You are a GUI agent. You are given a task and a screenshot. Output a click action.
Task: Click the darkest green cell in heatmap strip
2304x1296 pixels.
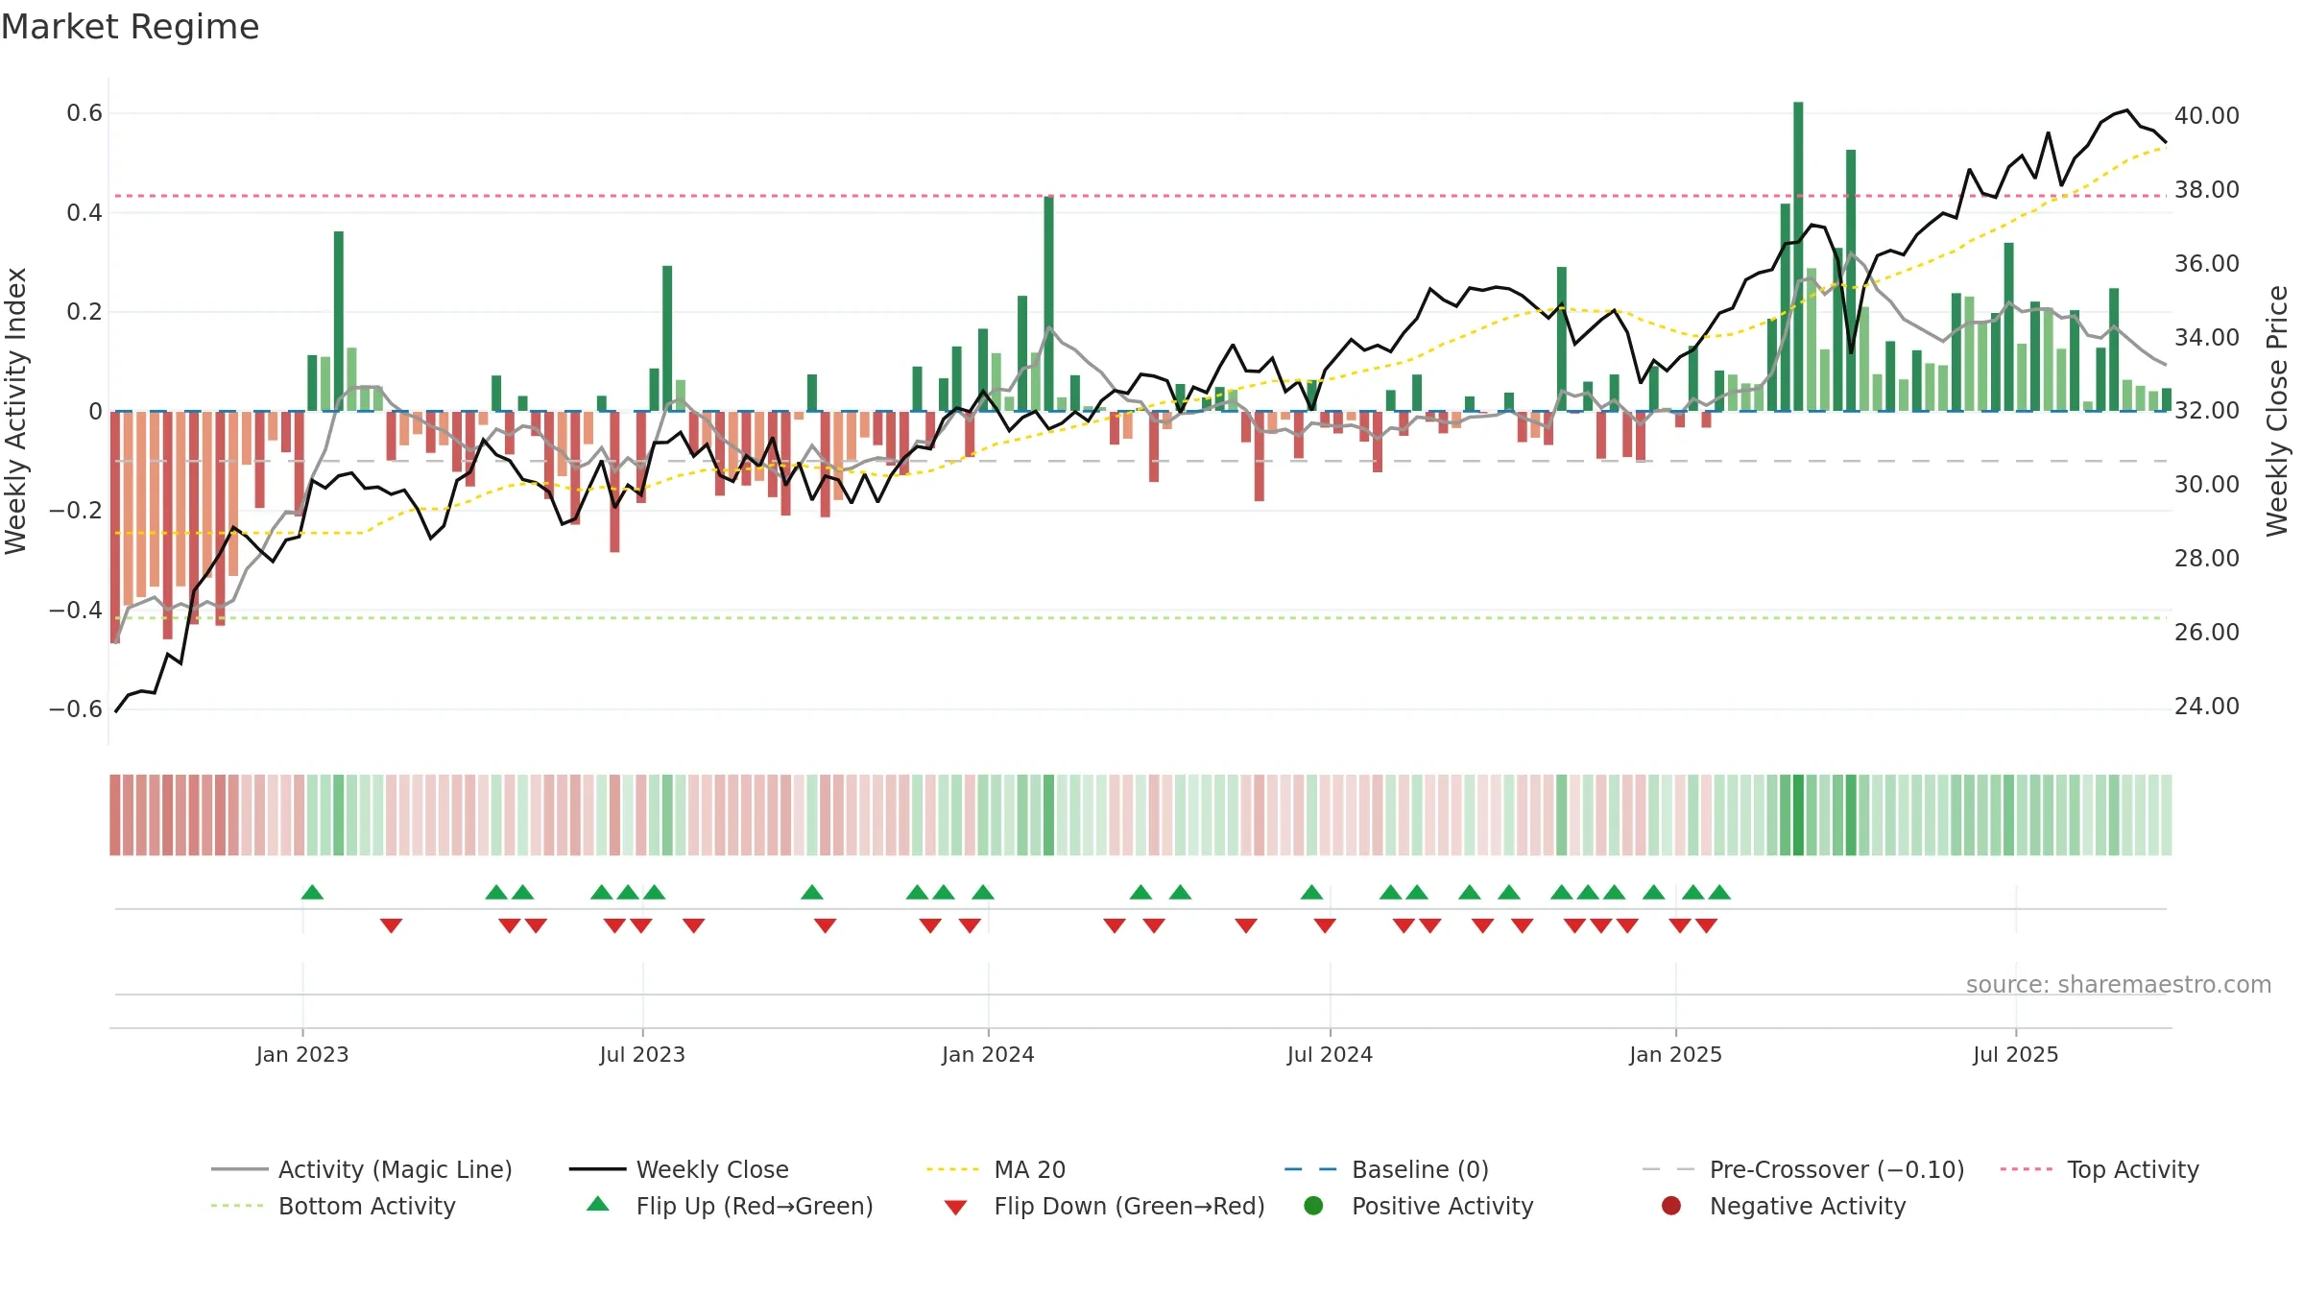1798,815
